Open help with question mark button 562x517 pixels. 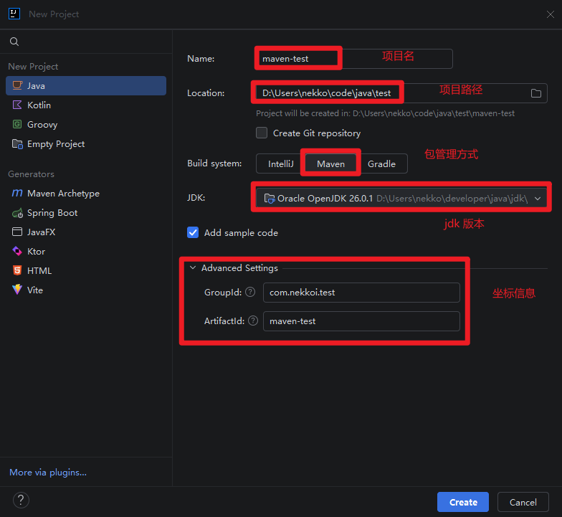point(22,500)
